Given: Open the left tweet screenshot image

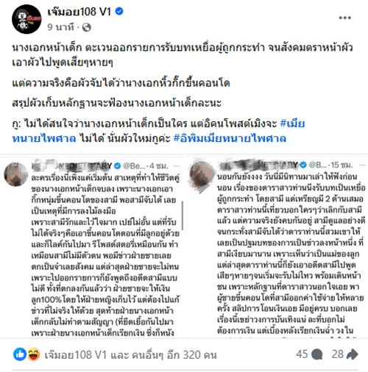Looking at the screenshot, I should coord(92,246).
